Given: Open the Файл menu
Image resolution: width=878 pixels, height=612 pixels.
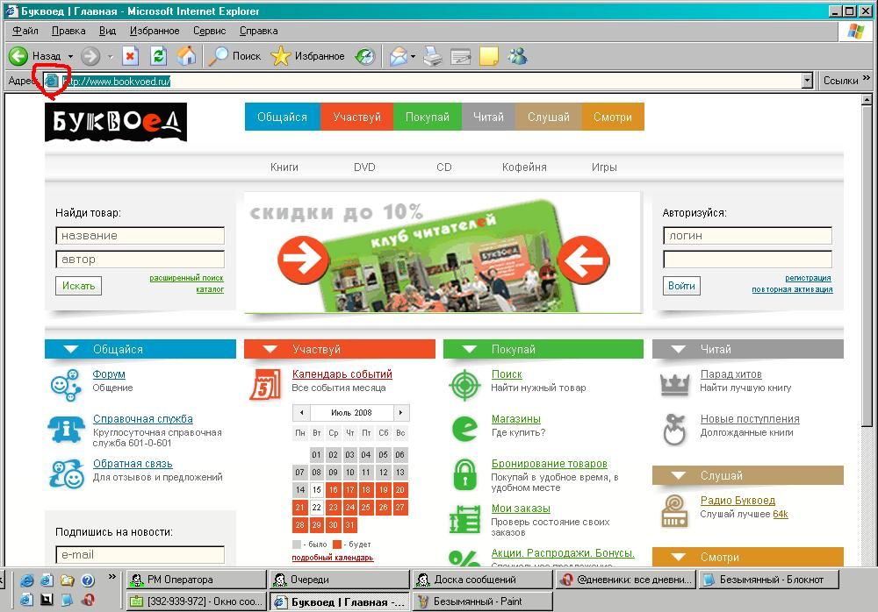Looking at the screenshot, I should 25,31.
